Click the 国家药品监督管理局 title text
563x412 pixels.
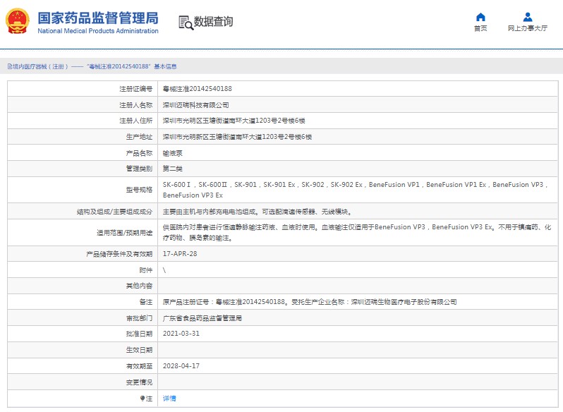[x=97, y=18]
